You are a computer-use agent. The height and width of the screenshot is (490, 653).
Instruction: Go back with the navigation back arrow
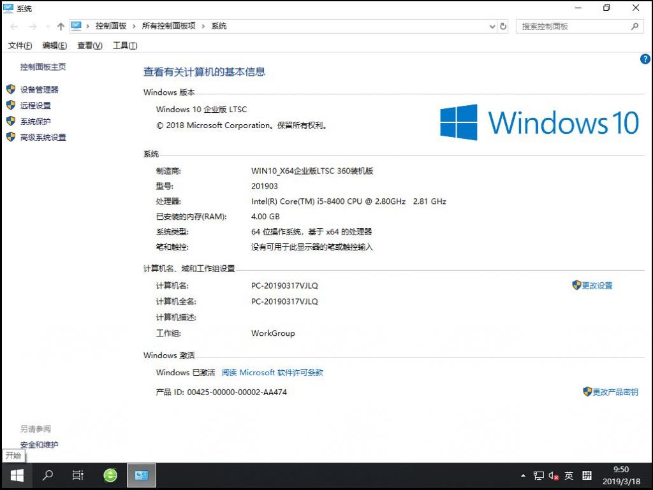14,27
